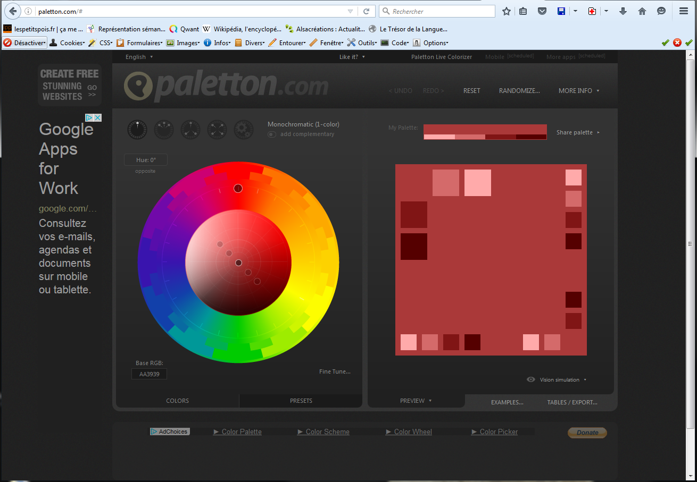This screenshot has width=697, height=482.
Task: Select the Adjacent colors (3-color) scheme icon
Action: (164, 129)
